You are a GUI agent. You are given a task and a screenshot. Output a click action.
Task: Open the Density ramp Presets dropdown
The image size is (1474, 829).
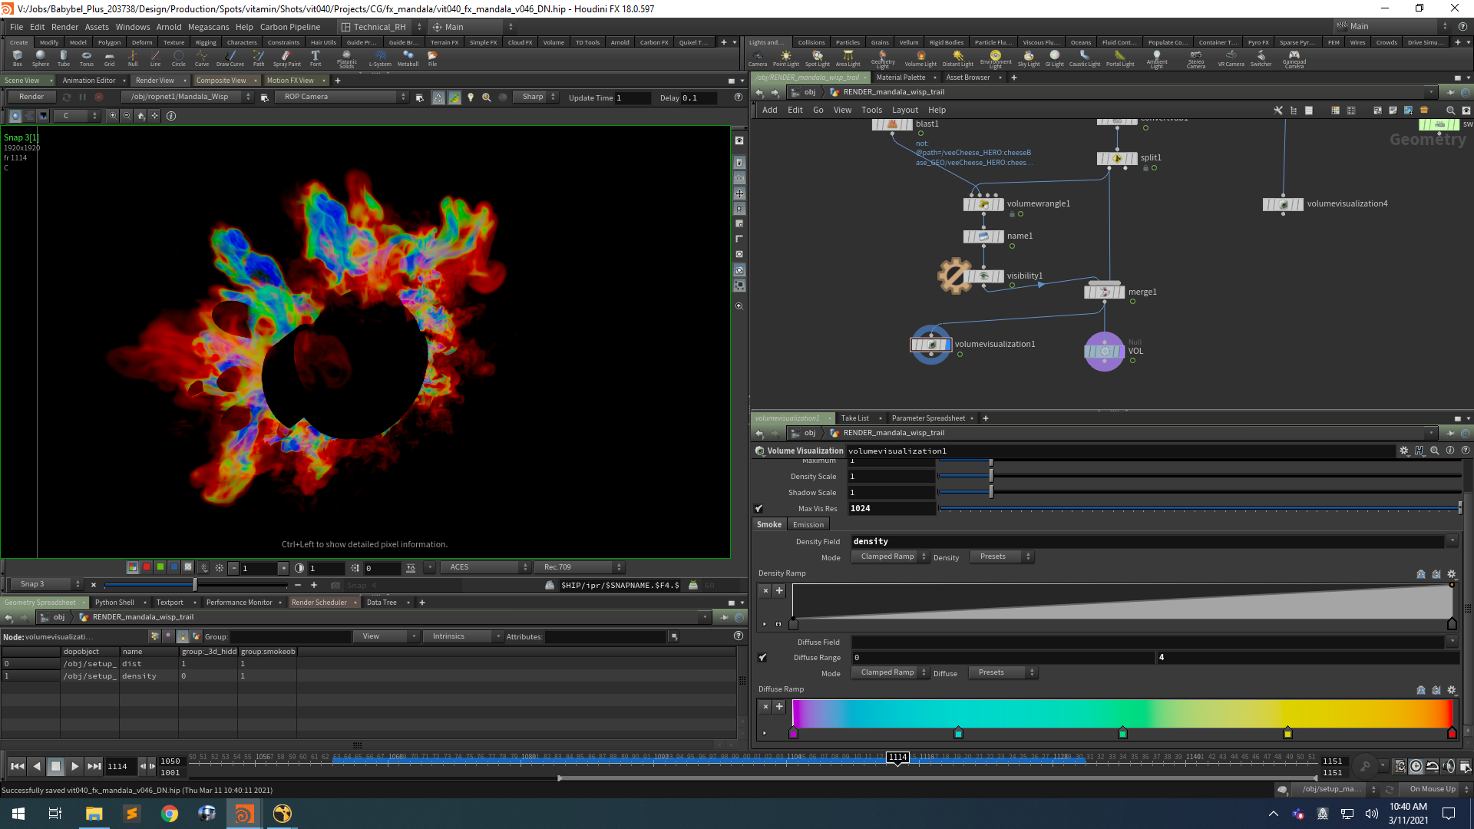pos(1002,557)
